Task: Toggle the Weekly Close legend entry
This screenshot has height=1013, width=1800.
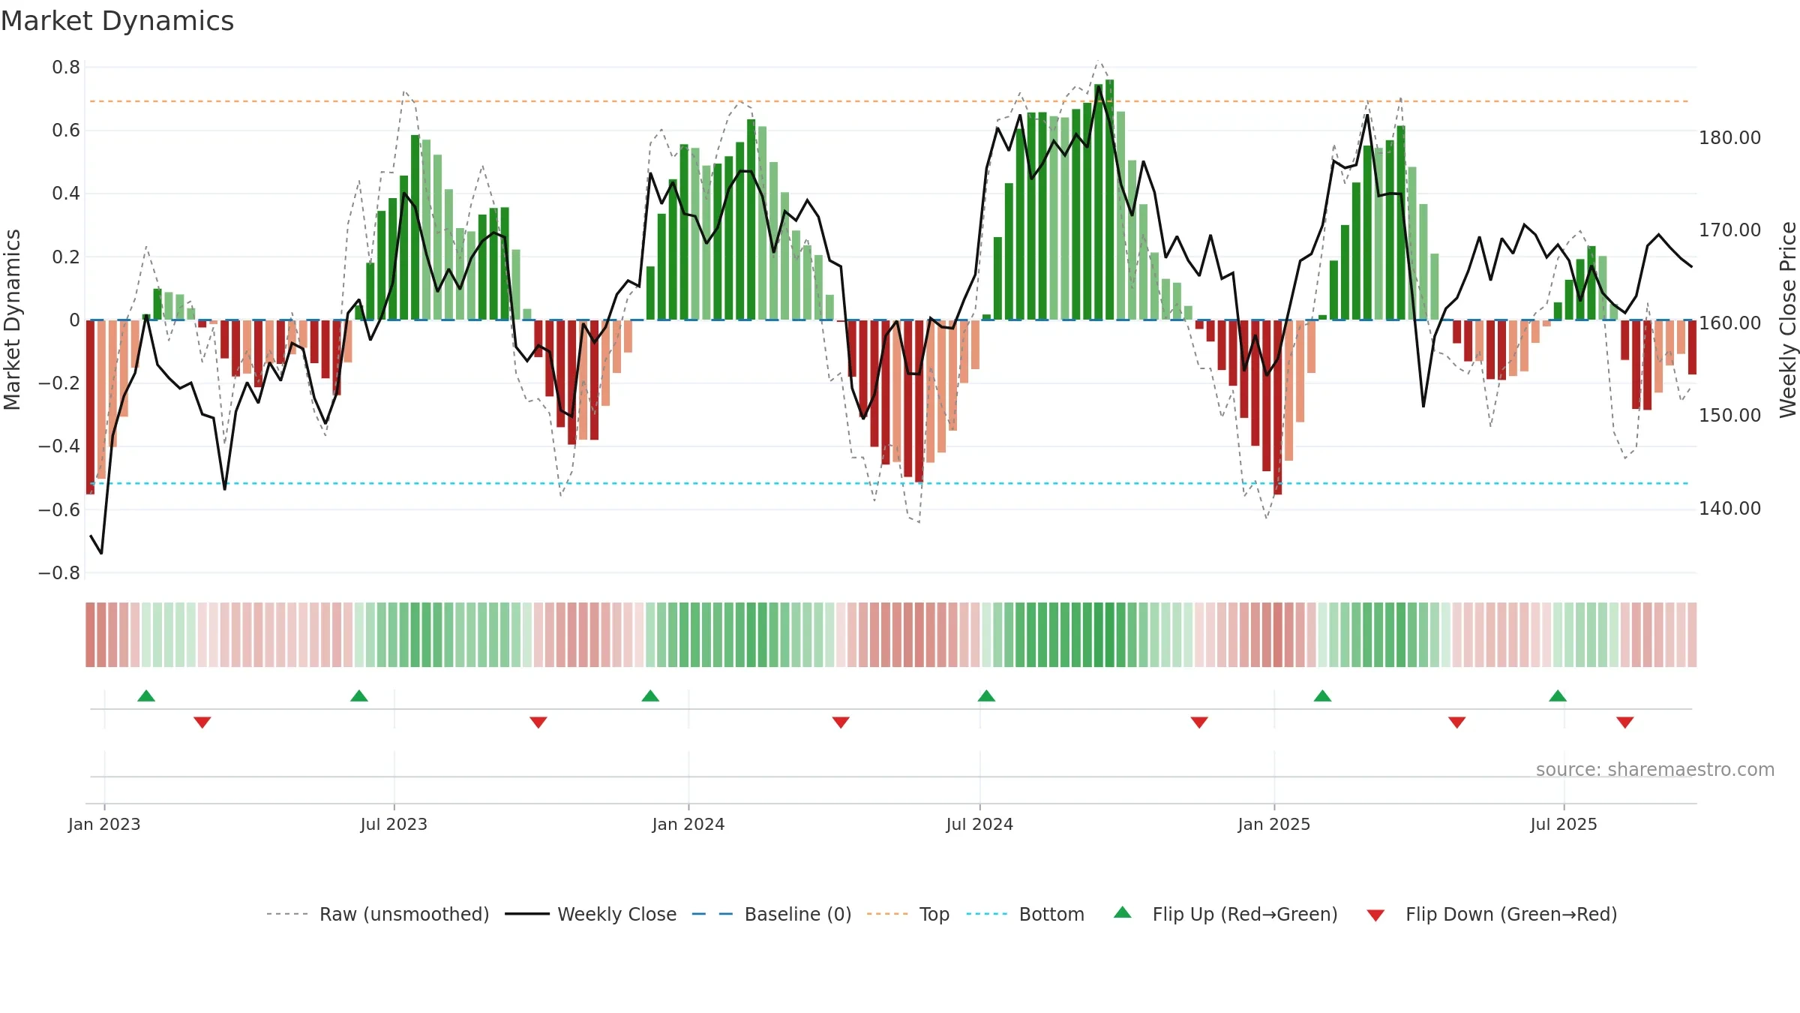Action: point(591,914)
